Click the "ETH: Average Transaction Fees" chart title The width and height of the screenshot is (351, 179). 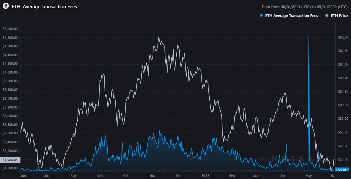coord(44,6)
